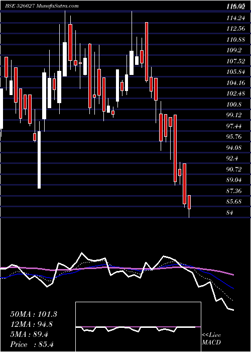Image resolution: width=251 pixels, height=352 pixels.
Task: Click the 90.72 price axis label
Action: click(234, 169)
